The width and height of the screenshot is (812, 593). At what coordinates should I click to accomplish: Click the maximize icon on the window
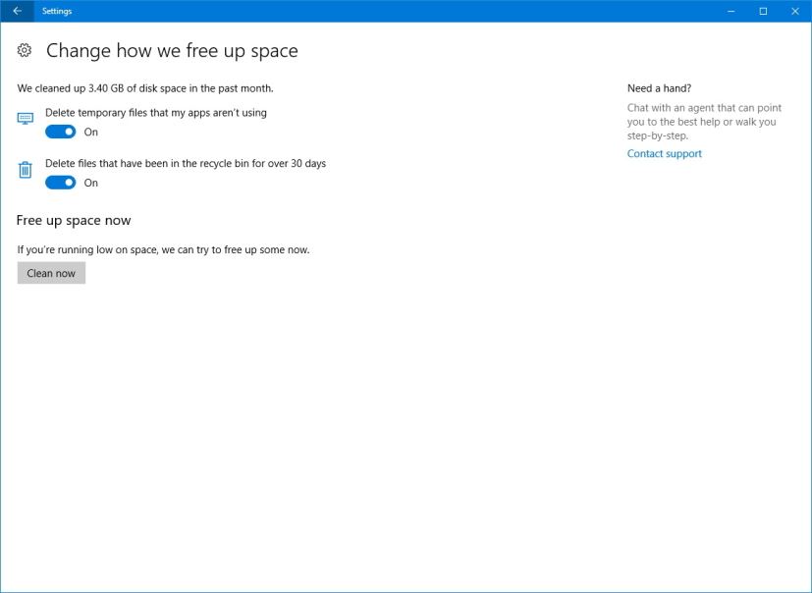(762, 11)
